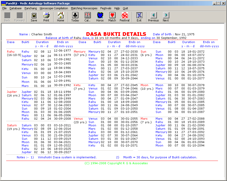227x181 pixels.
Task: Click the (10 yrs.) Moon duration text
Action: tap(147, 89)
